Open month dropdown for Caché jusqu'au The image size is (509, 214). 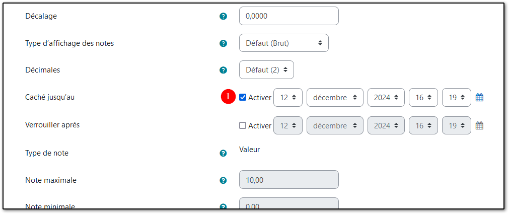pyautogui.click(x=334, y=98)
